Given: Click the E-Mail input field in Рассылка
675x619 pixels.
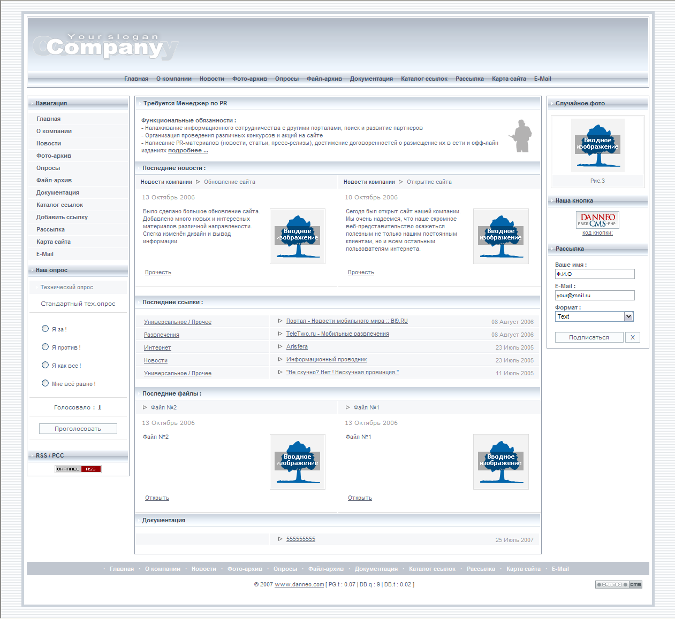Looking at the screenshot, I should (594, 296).
